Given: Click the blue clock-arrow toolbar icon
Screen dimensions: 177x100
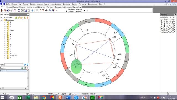Looking at the screenshot, I should click(8, 11).
